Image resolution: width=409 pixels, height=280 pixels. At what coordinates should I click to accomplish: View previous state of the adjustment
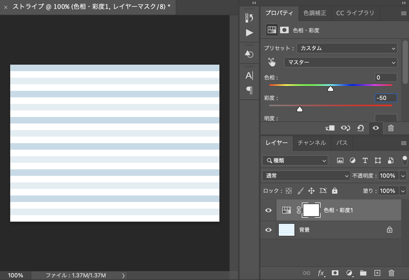(x=345, y=128)
